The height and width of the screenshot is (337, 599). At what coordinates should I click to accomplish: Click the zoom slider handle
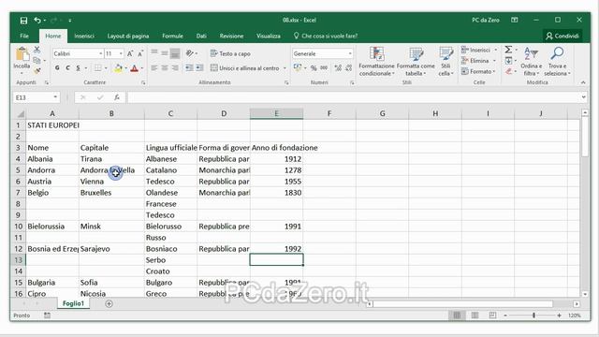coord(533,315)
